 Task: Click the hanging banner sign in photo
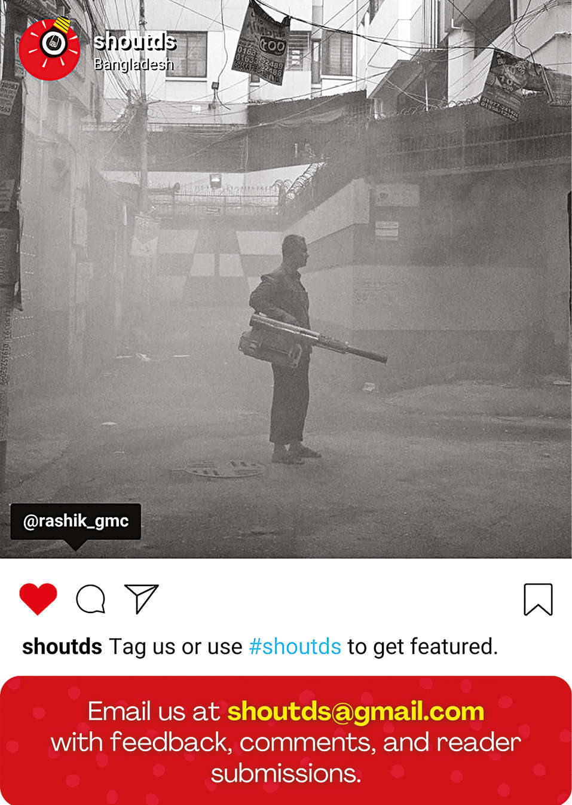[x=261, y=43]
